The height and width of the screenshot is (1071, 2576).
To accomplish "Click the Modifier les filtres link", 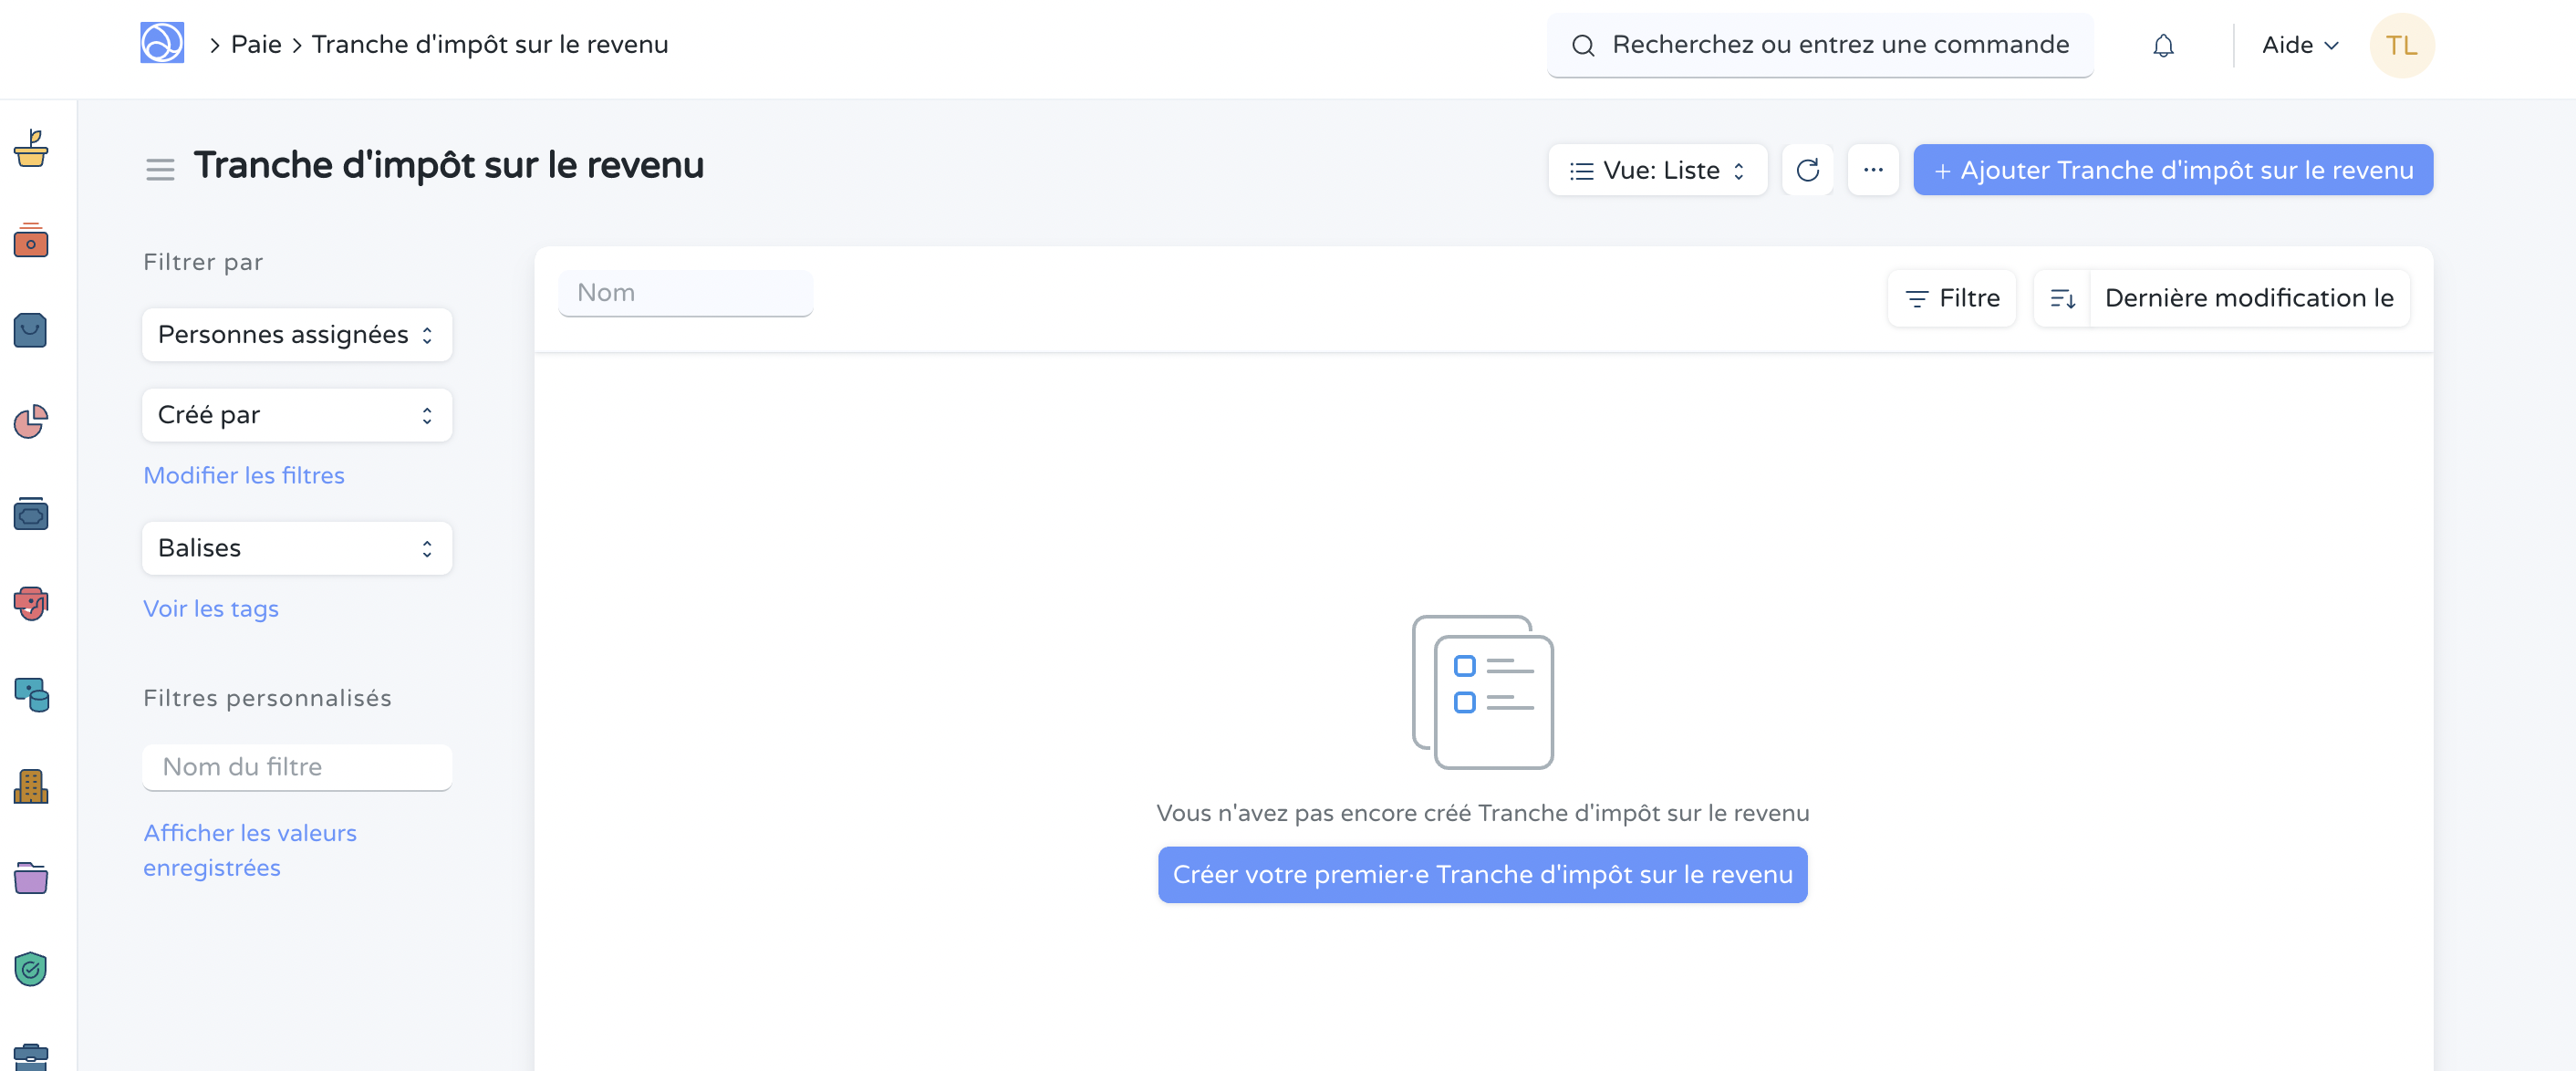I will point(244,475).
